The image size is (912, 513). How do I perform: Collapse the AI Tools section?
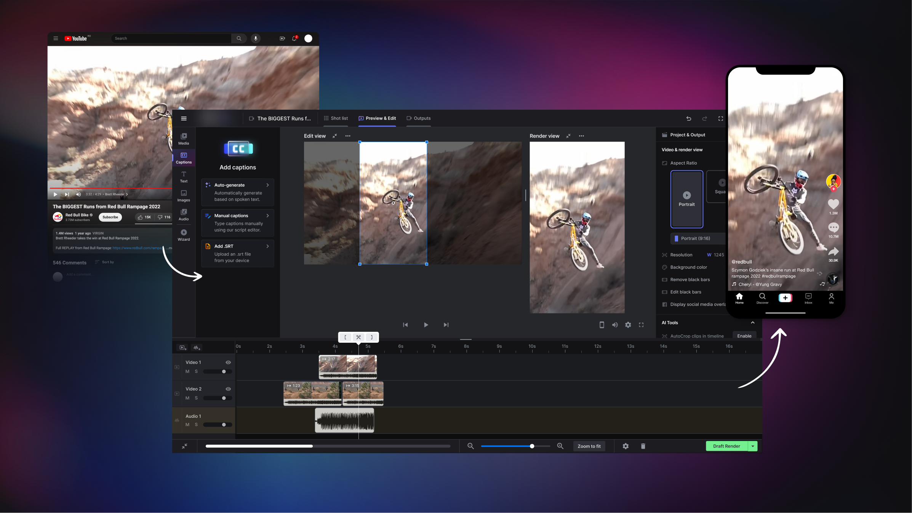(x=753, y=323)
